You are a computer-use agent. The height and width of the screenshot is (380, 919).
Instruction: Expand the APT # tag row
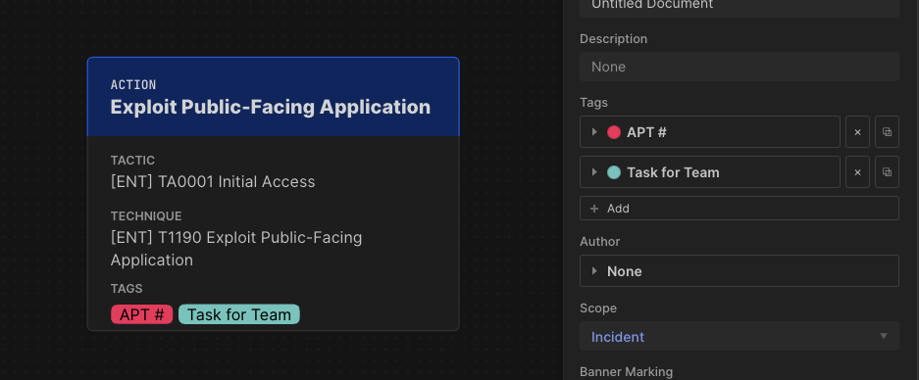click(594, 132)
